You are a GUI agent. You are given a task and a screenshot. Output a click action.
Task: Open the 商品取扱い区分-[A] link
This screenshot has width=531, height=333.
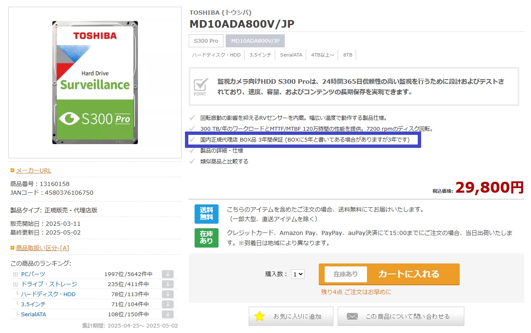[42, 248]
